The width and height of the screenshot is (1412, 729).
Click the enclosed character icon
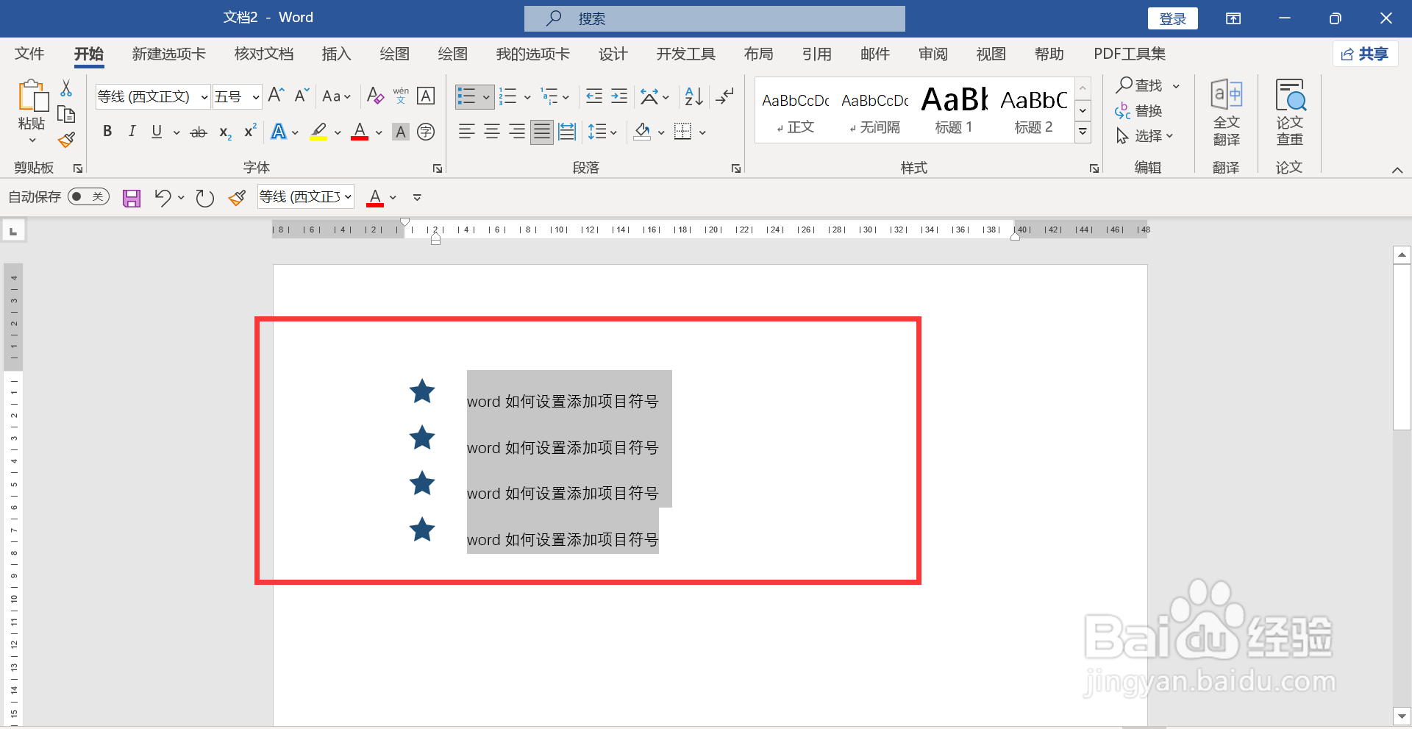coord(426,132)
